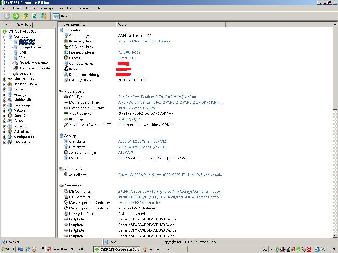Switch to the Favoriten side tab
This screenshot has height=253, width=338.
23,25
